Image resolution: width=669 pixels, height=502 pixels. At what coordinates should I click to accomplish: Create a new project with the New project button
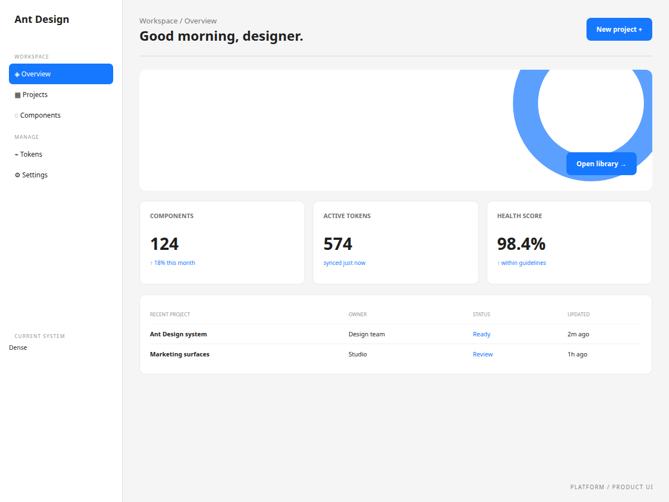619,29
